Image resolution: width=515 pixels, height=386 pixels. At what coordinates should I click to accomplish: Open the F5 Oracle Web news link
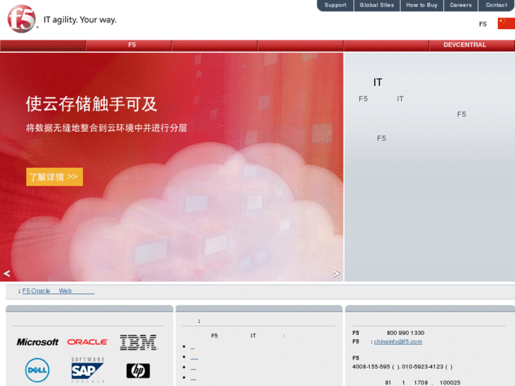click(58, 291)
